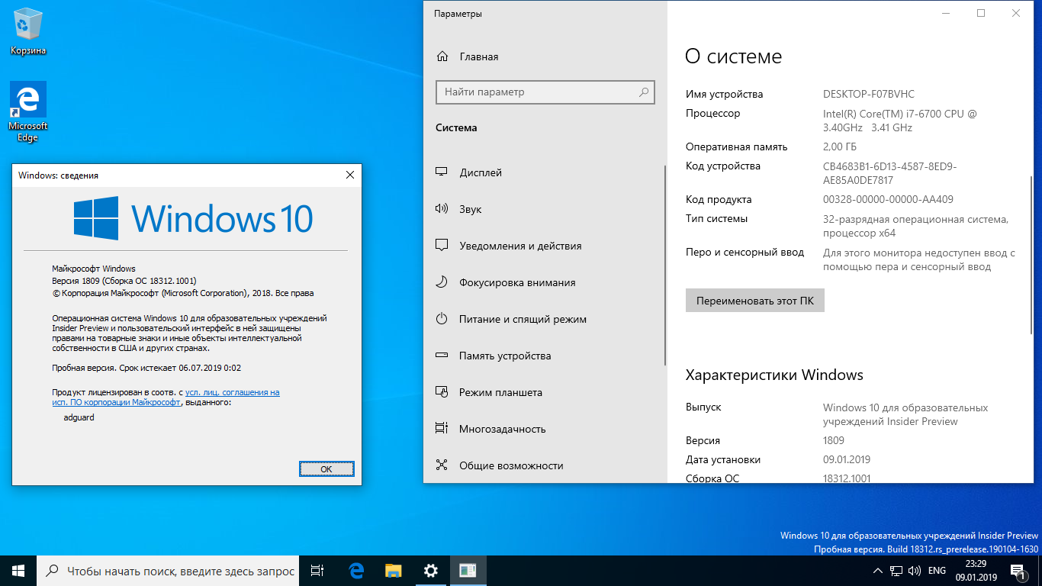
Task: Open the Windows Start menu
Action: pos(18,571)
